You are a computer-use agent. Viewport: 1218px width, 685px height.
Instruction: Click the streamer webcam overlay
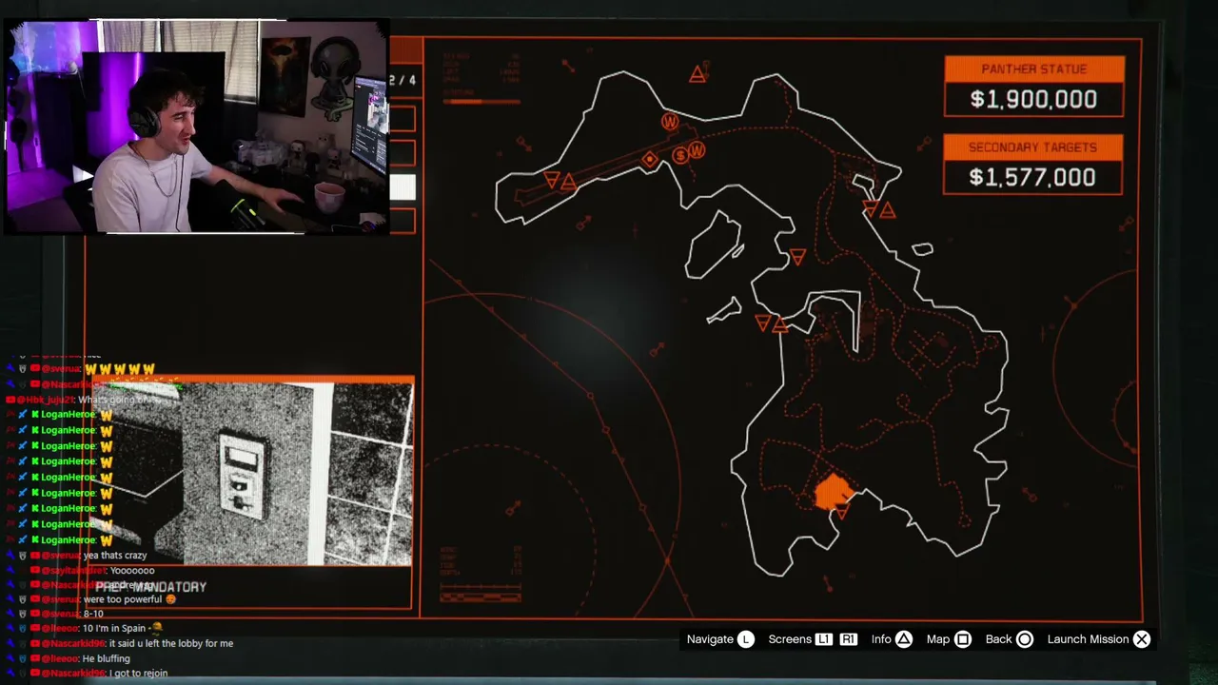point(195,127)
